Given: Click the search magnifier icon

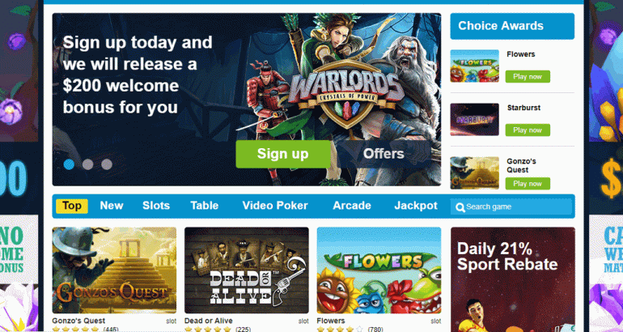Looking at the screenshot, I should (460, 207).
